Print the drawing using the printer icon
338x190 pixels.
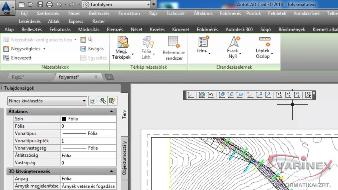pyautogui.click(x=49, y=4)
